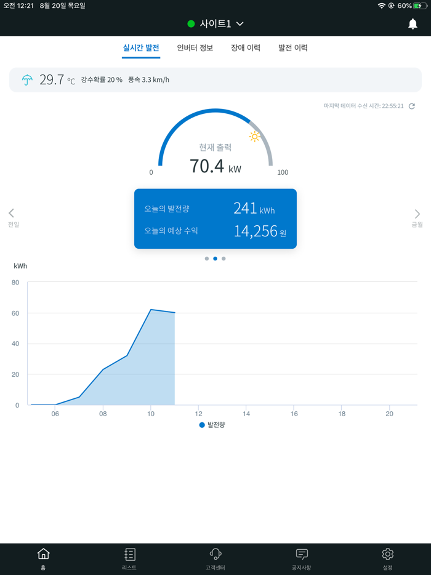431x575 pixels.
Task: Go to next period with 금월 arrow
Action: click(x=417, y=218)
